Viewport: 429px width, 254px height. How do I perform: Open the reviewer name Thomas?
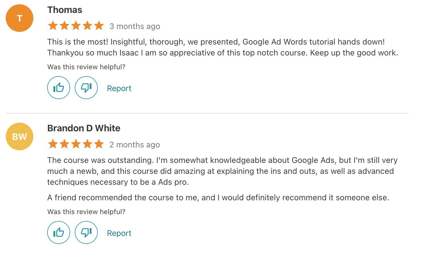pos(65,10)
